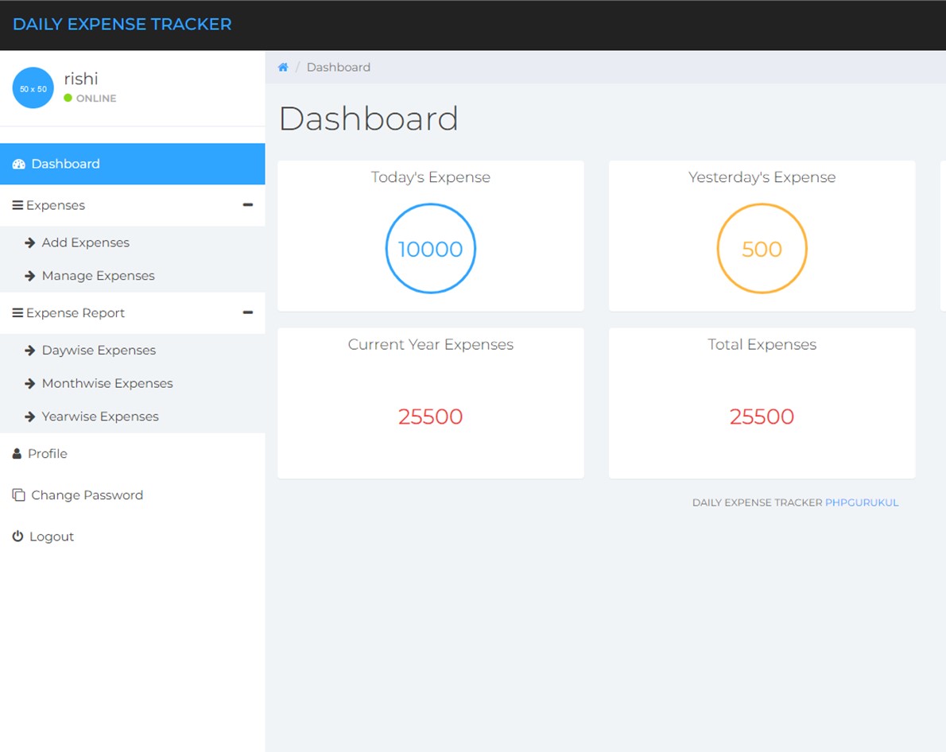
Task: Collapse the Expenses menu with minus icon
Action: point(248,205)
